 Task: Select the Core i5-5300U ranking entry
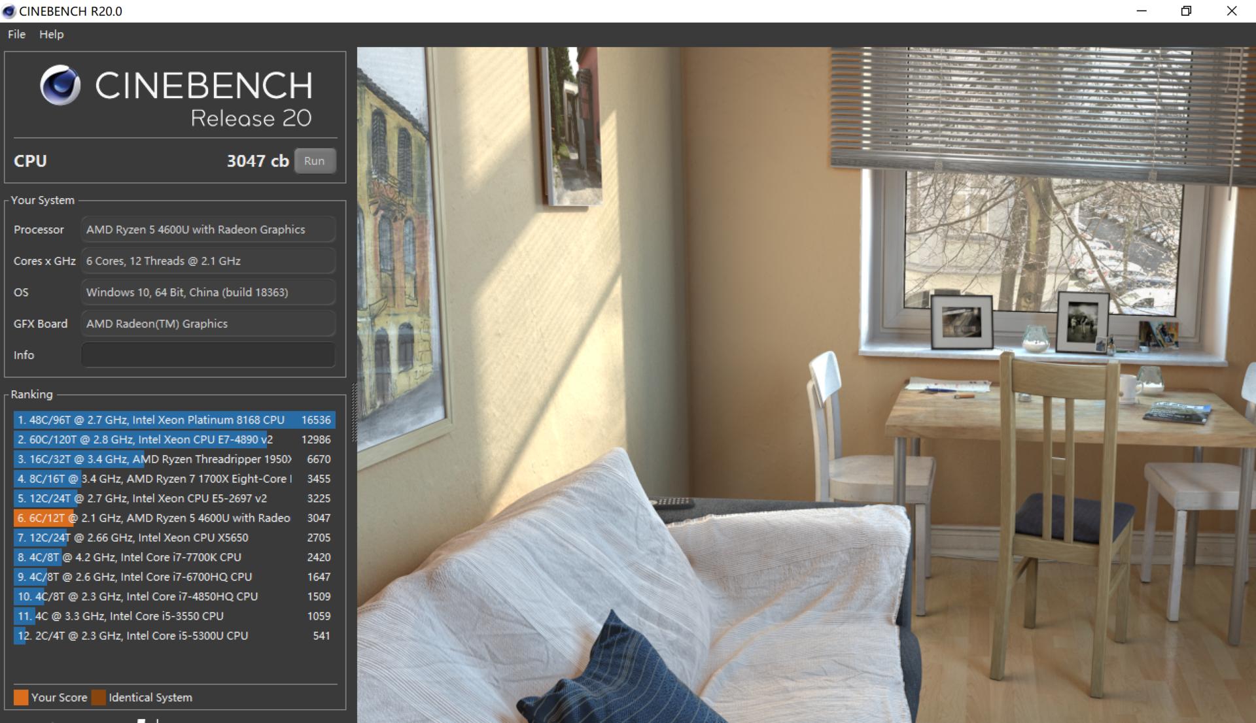[174, 635]
